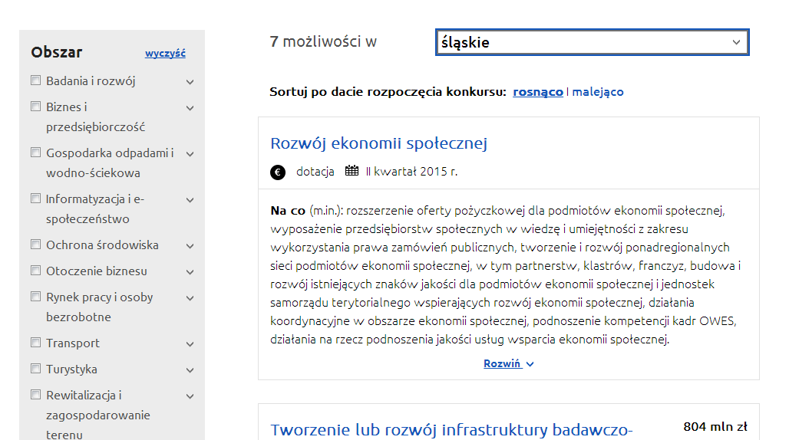Tick the Informatyzacja i e-społeczeństwo checkbox
The image size is (789, 440).
tap(36, 199)
